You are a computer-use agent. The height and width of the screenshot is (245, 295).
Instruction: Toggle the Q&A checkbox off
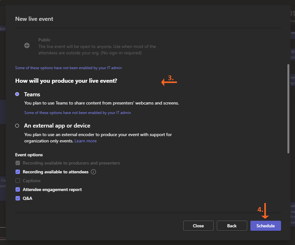point(18,199)
